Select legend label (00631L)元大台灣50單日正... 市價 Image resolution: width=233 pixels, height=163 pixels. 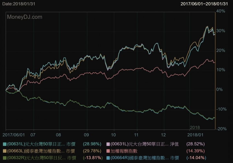coord(41,144)
